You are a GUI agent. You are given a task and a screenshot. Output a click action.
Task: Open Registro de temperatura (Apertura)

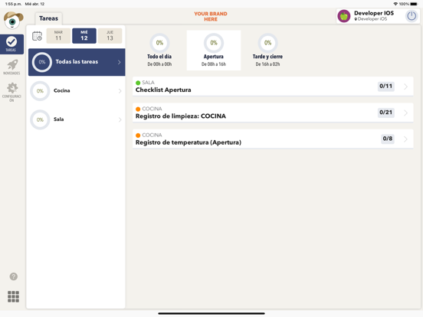pos(273,139)
